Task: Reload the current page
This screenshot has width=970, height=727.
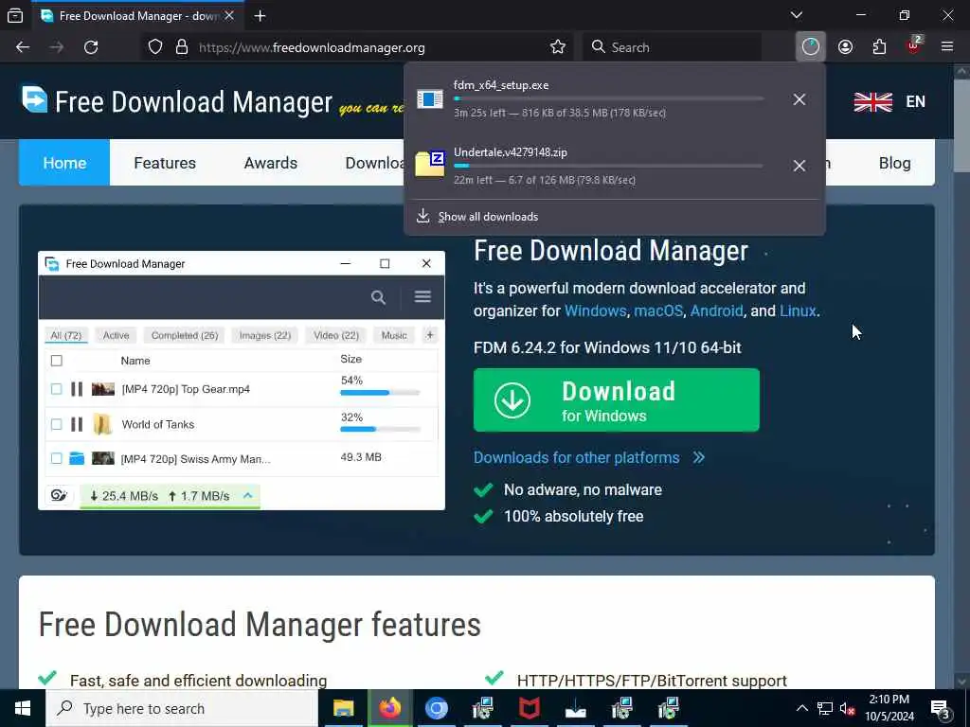Action: (91, 47)
